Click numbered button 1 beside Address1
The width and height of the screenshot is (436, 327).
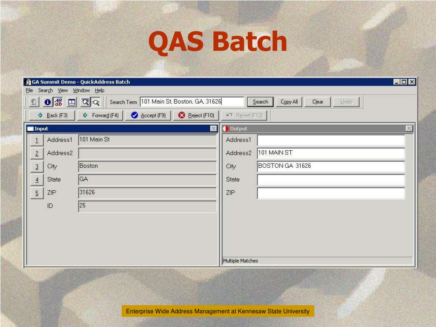point(37,140)
